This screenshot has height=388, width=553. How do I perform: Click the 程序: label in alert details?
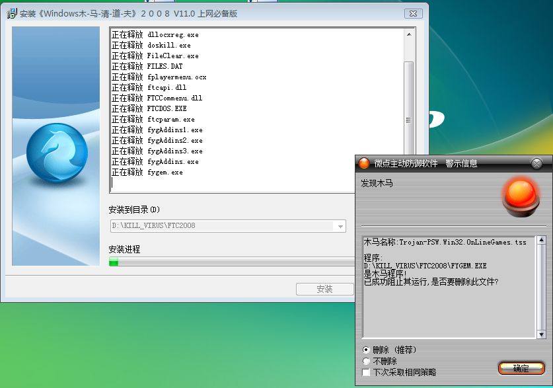point(373,258)
